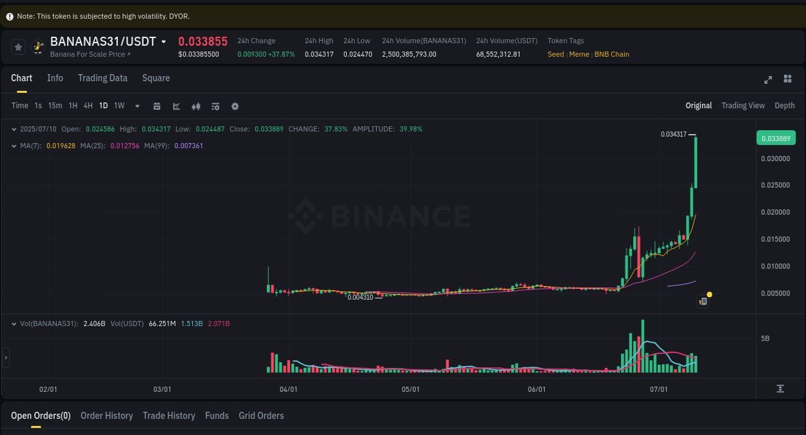Collapse the MA indicators row chevron

coord(14,145)
